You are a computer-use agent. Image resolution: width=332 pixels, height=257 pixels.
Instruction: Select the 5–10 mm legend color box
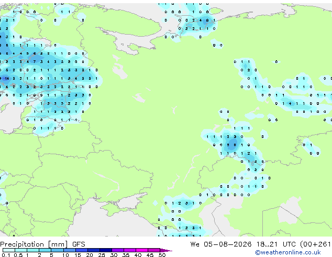57,250
